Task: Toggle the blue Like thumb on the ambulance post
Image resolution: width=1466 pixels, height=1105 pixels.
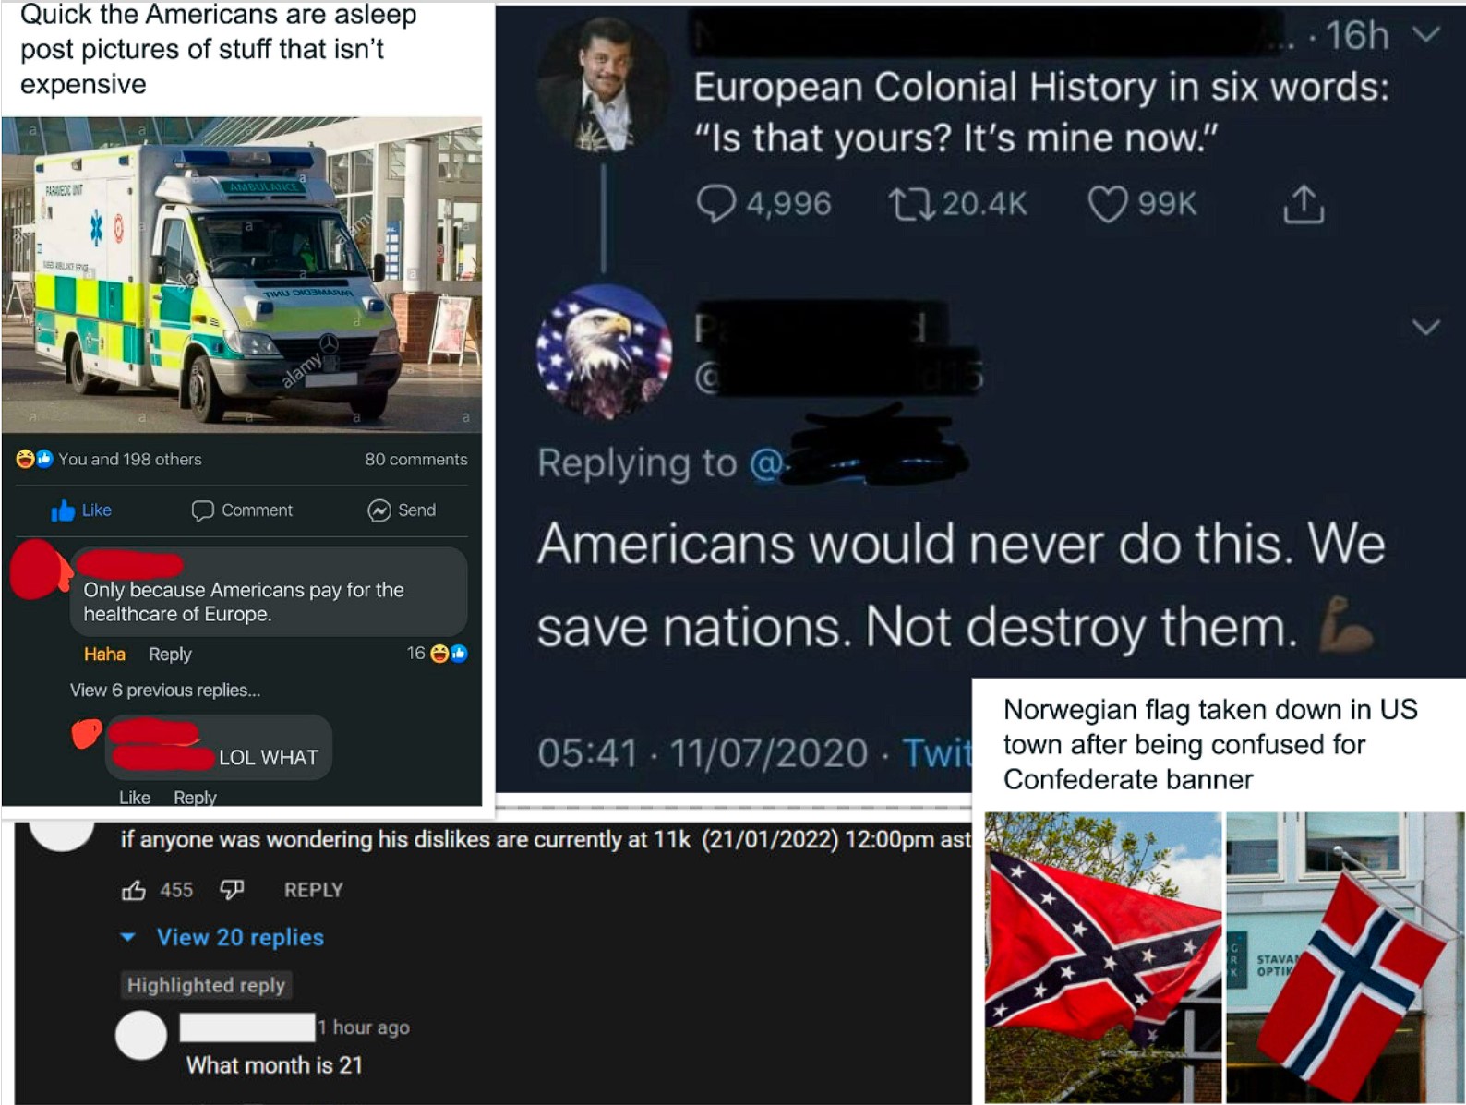Action: (63, 510)
